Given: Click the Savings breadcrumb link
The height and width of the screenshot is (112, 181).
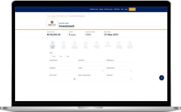Looking at the screenshot, I should (x=53, y=16).
